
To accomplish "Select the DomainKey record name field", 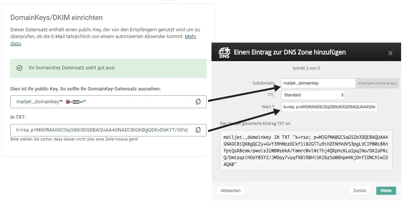I will click(x=108, y=101).
